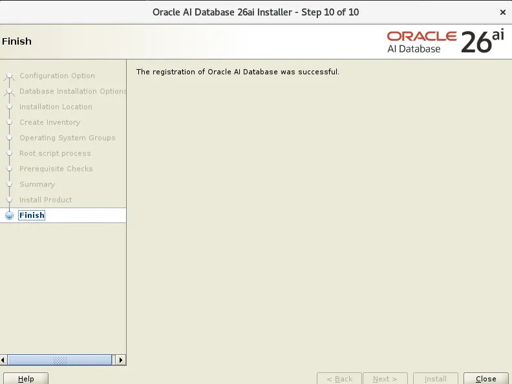This screenshot has height=384, width=512.
Task: Click the blue Finish step indicator bullet
Action: pyautogui.click(x=10, y=215)
